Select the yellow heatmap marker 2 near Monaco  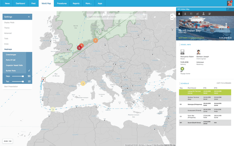83,83
